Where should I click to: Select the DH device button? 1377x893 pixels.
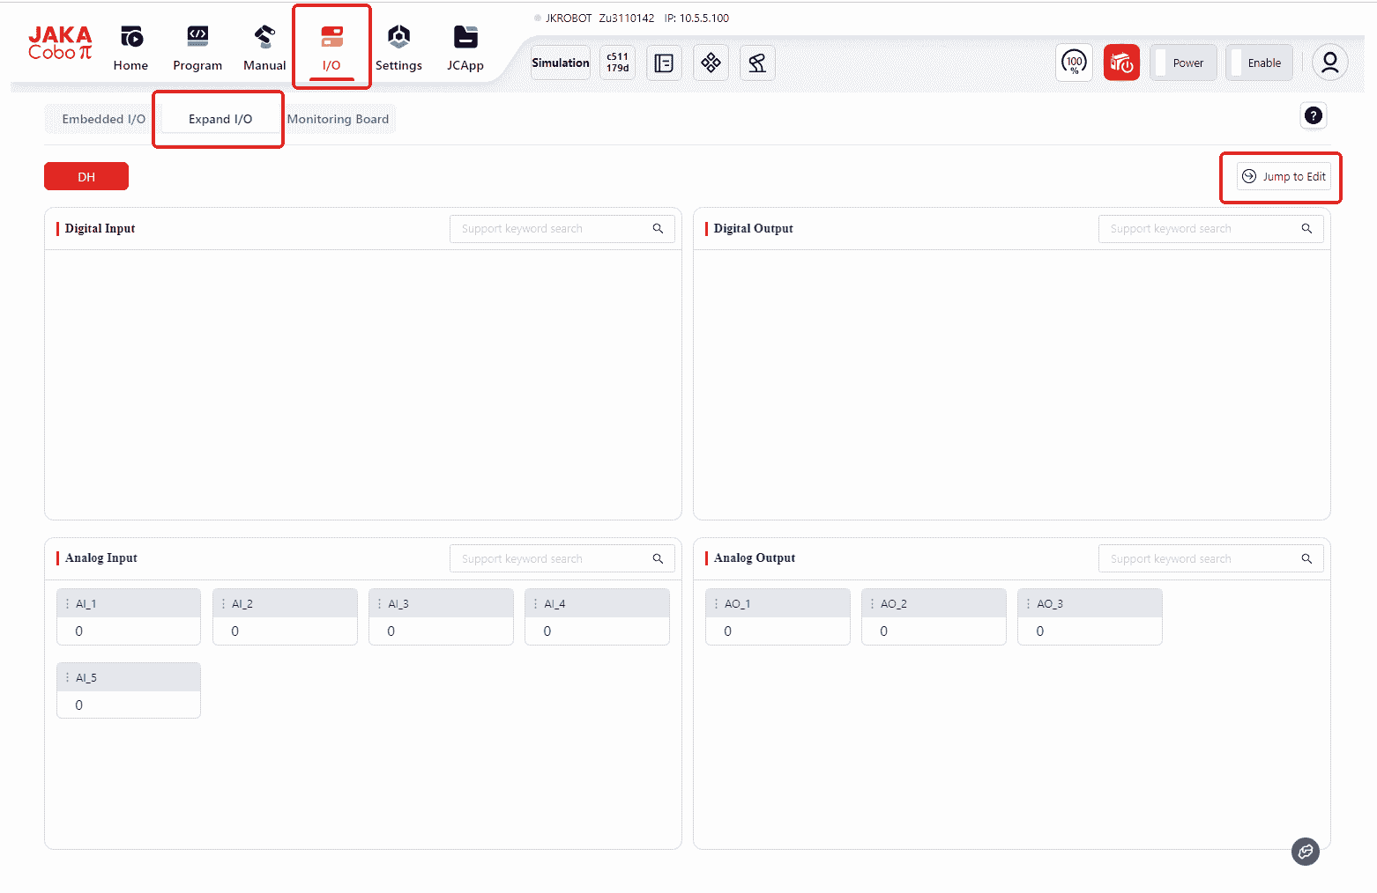pos(86,176)
